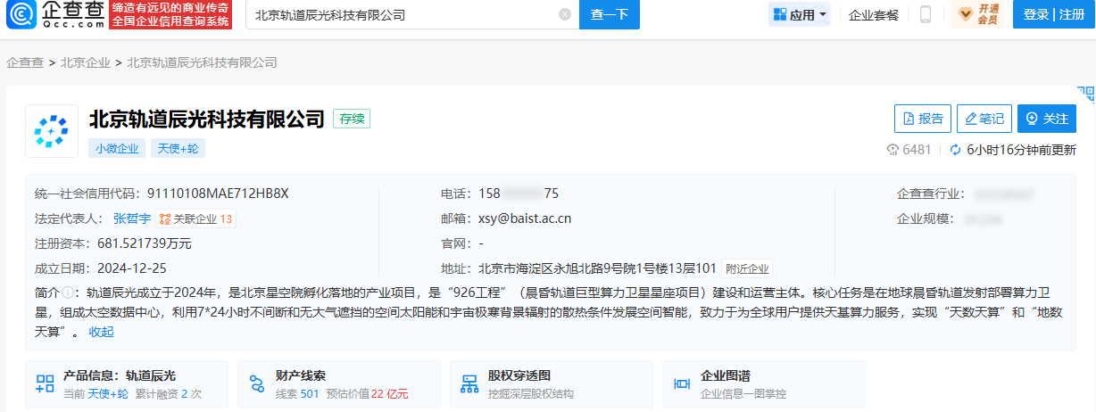Clear the search box with the X icon
This screenshot has height=412, width=1096.
[564, 14]
